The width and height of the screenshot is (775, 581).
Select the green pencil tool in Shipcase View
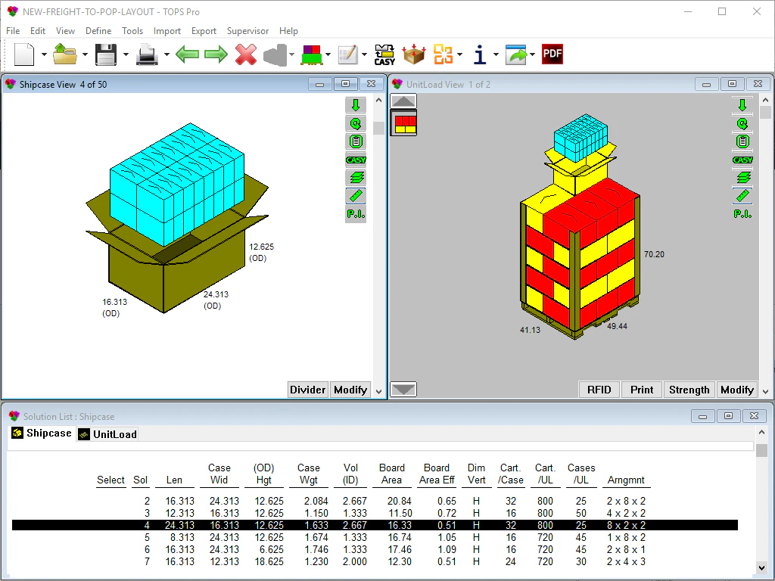[356, 195]
